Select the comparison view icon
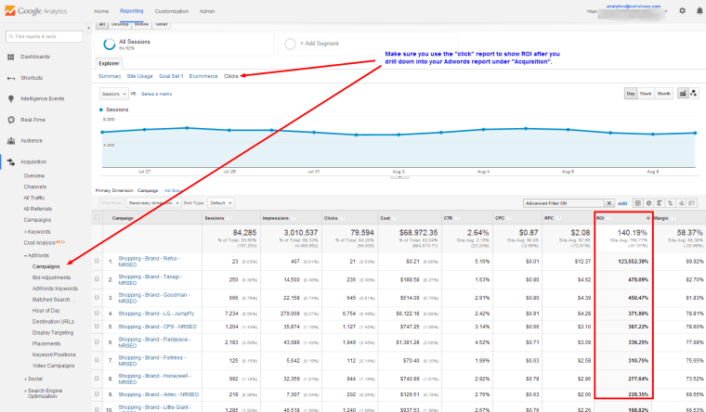Image resolution: width=706 pixels, height=412 pixels. point(670,203)
